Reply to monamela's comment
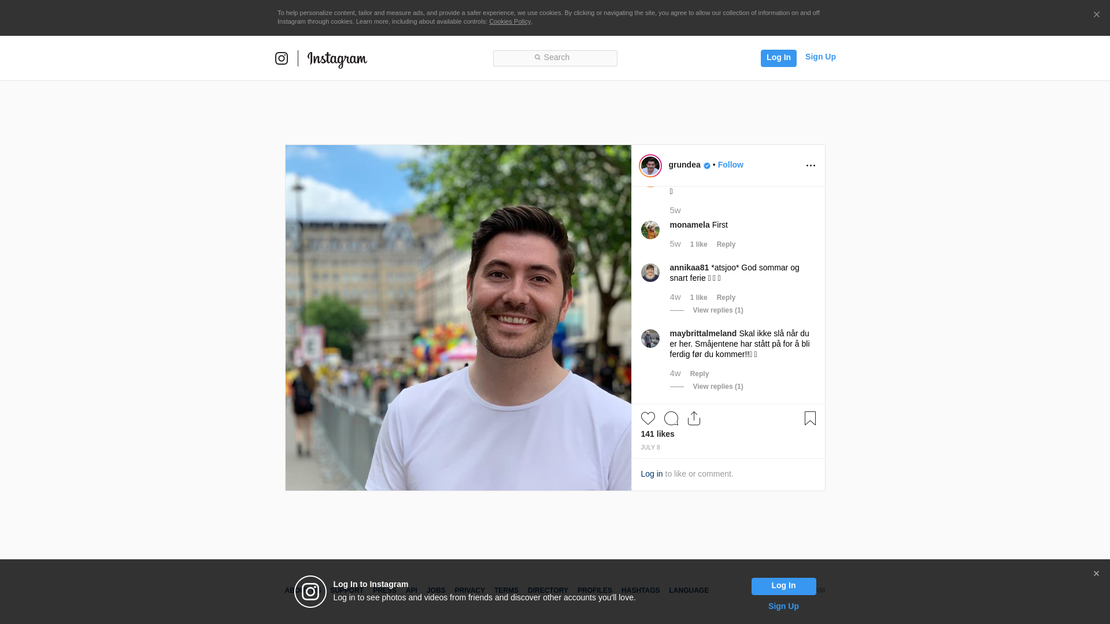The image size is (1110, 624). click(x=726, y=244)
